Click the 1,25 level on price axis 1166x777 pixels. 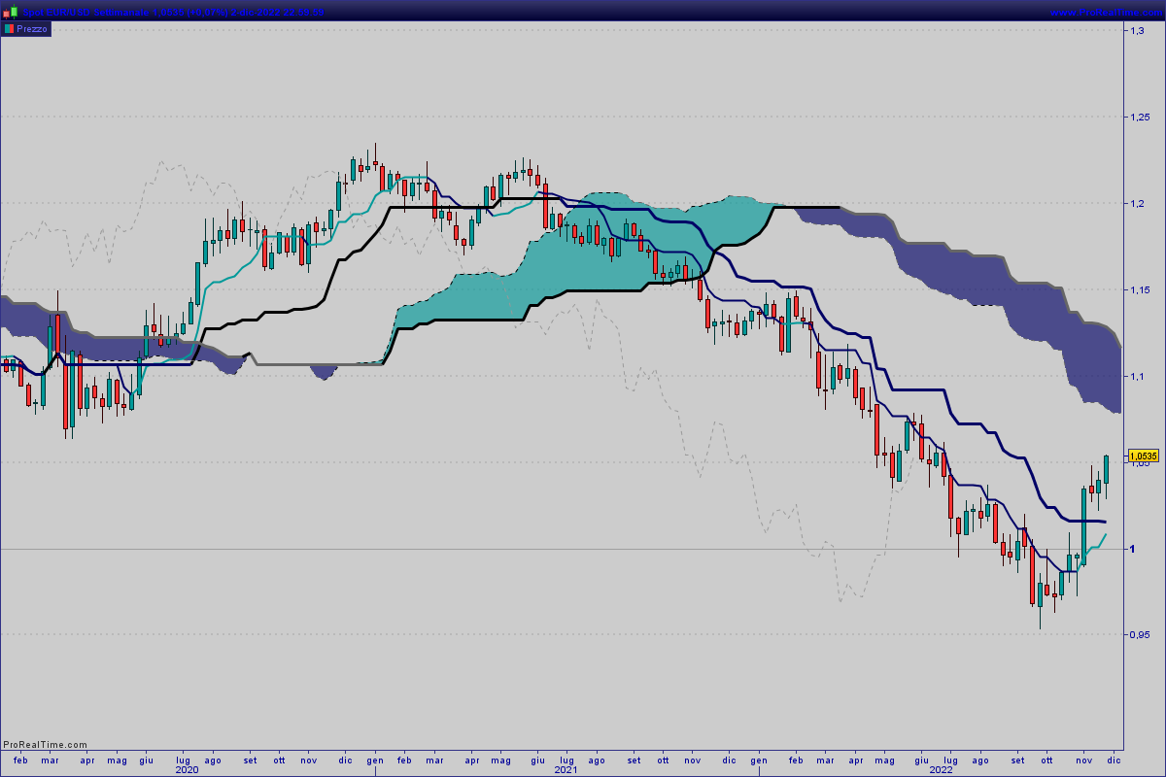pyautogui.click(x=1138, y=118)
